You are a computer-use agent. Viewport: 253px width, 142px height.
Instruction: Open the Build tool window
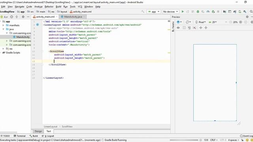(x=34, y=136)
